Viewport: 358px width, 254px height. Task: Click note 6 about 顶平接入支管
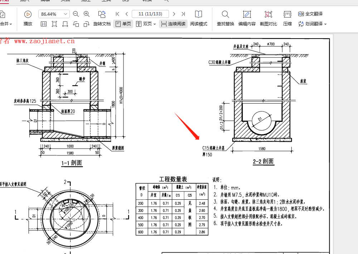[x=248, y=224]
